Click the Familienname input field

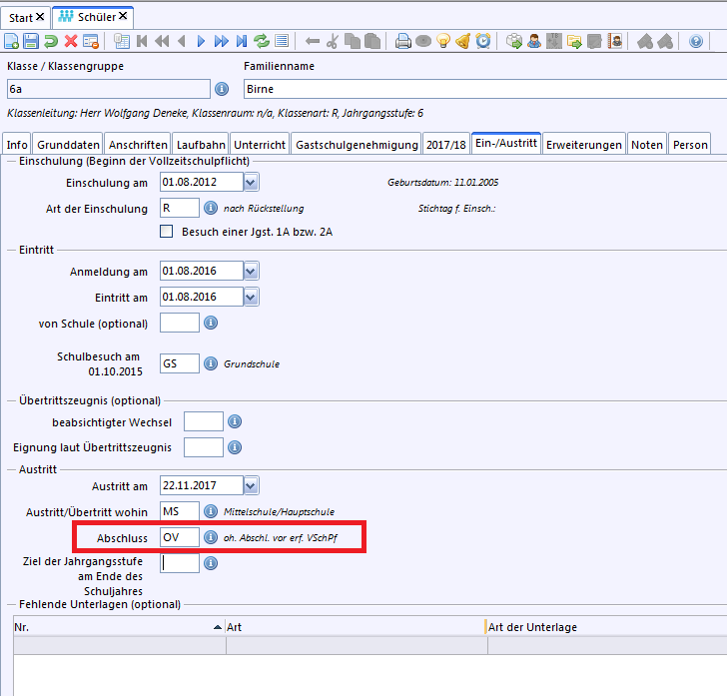click(485, 89)
